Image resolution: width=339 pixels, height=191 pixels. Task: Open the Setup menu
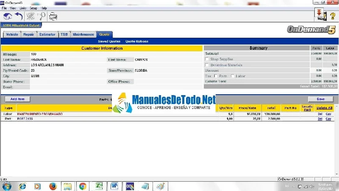pyautogui.click(x=33, y=8)
